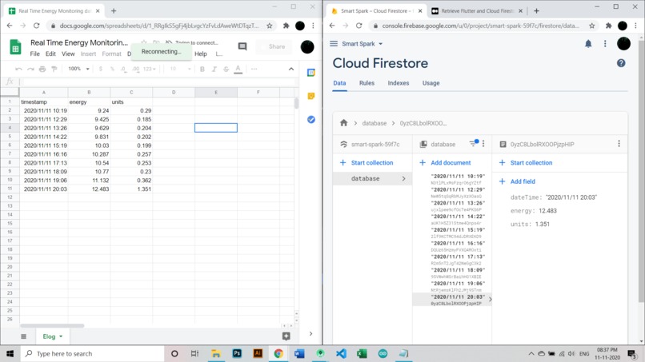Toggle strikethrough formatting in Sheets toolbar
Image resolution: width=645 pixels, height=362 pixels.
click(x=226, y=69)
